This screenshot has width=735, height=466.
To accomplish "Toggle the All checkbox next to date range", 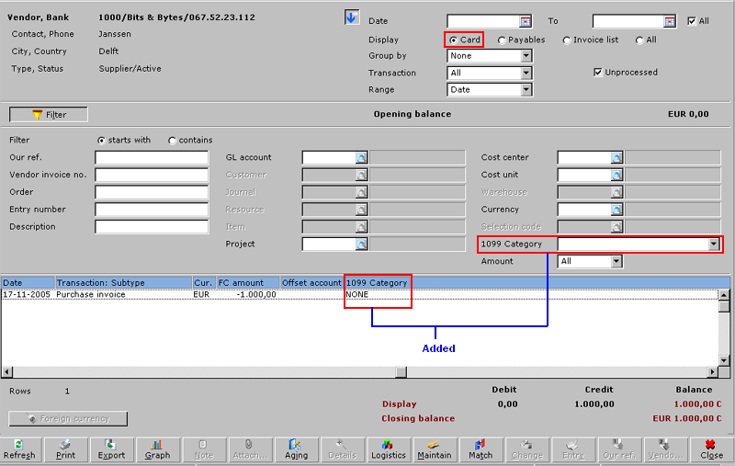I will [x=692, y=21].
